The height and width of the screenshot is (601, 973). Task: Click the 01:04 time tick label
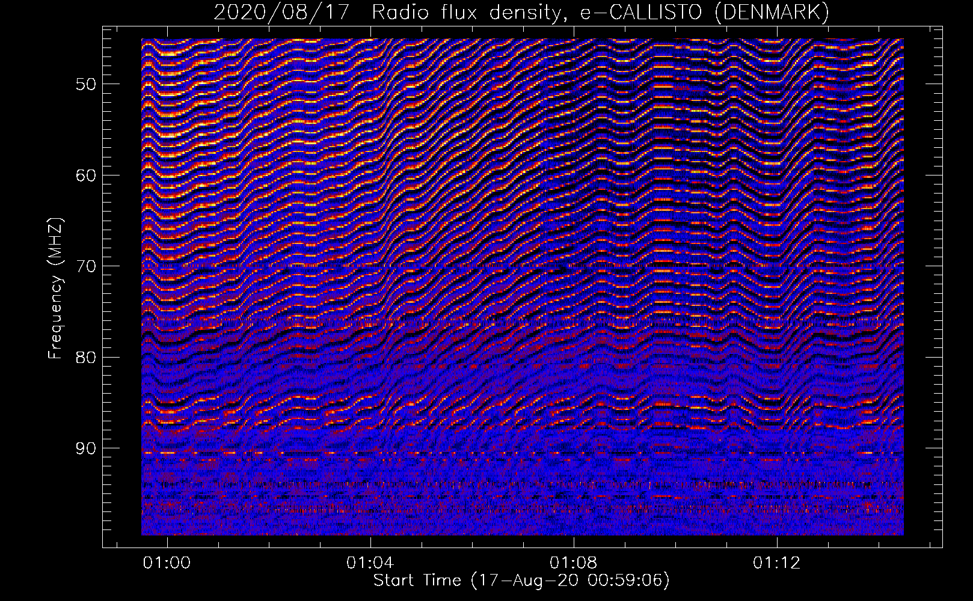click(370, 563)
